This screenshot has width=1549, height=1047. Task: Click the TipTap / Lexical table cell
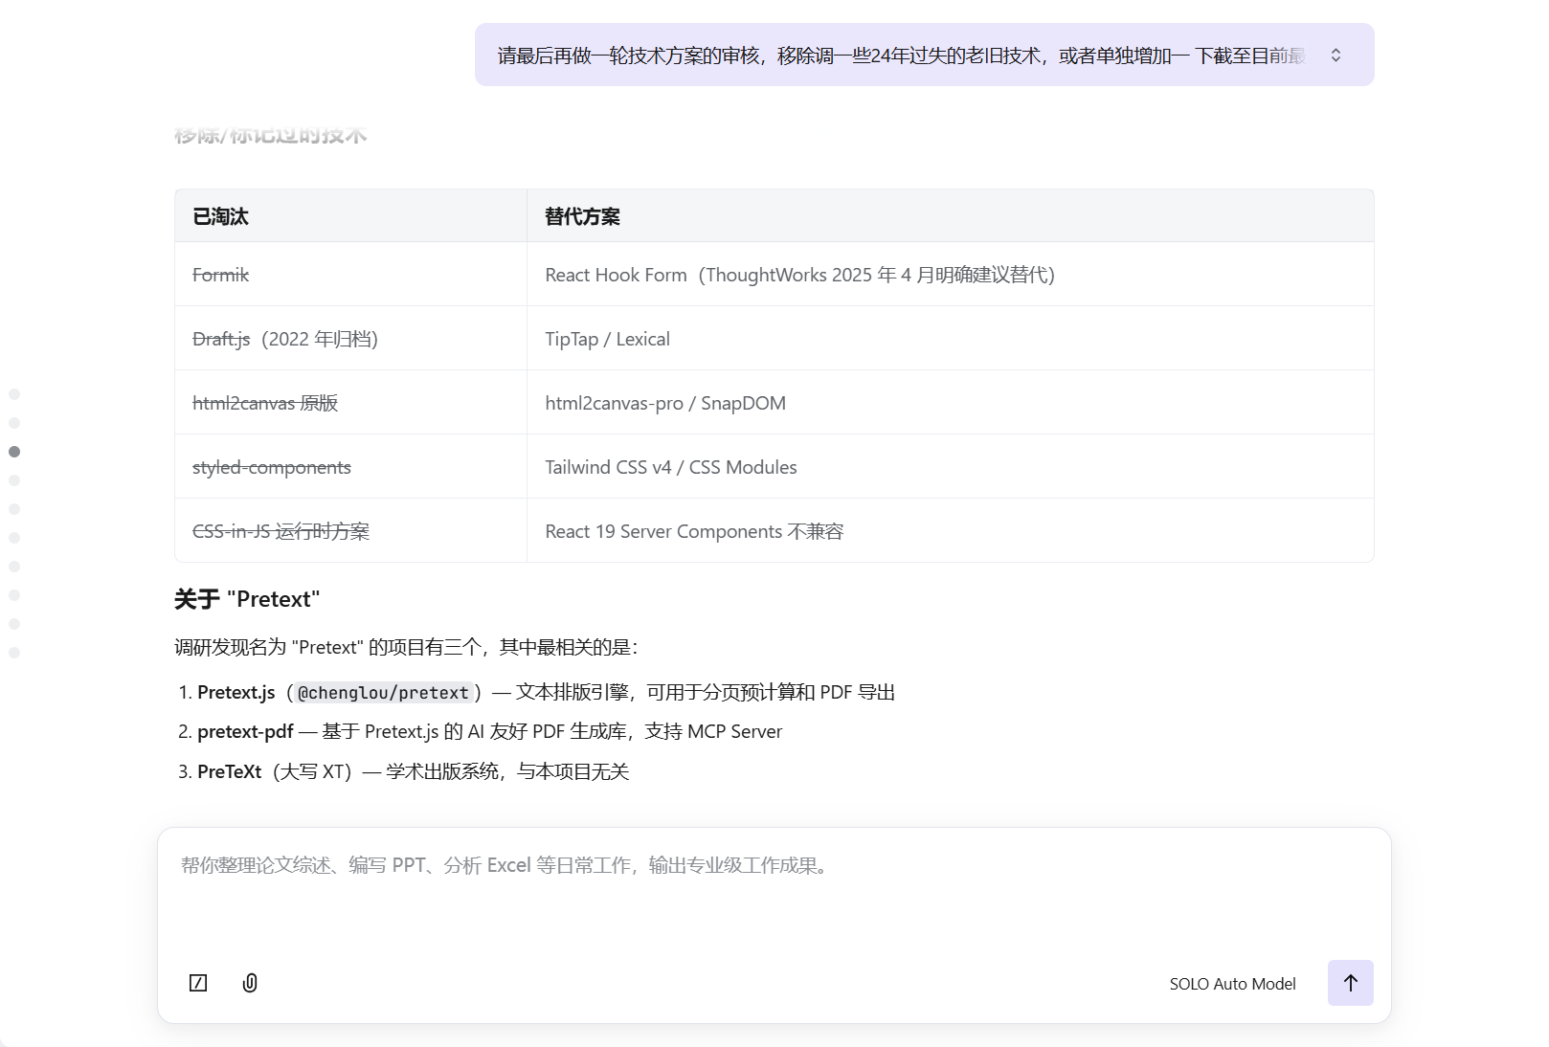[x=607, y=340]
